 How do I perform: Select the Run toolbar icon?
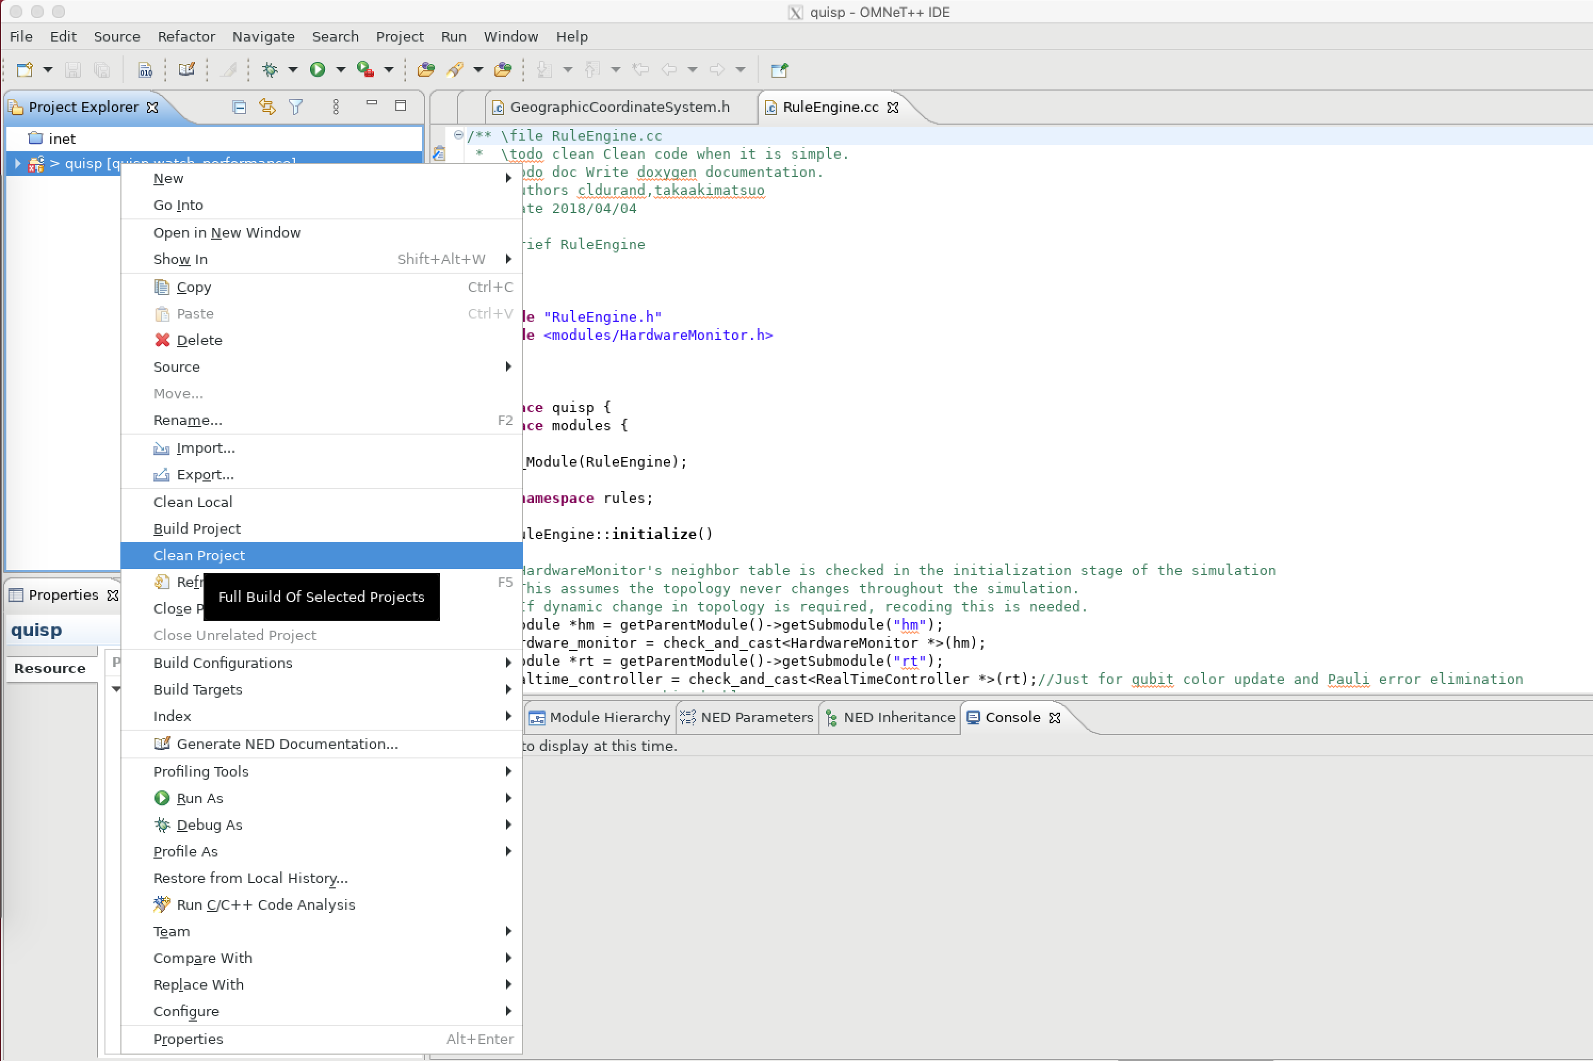click(x=319, y=70)
